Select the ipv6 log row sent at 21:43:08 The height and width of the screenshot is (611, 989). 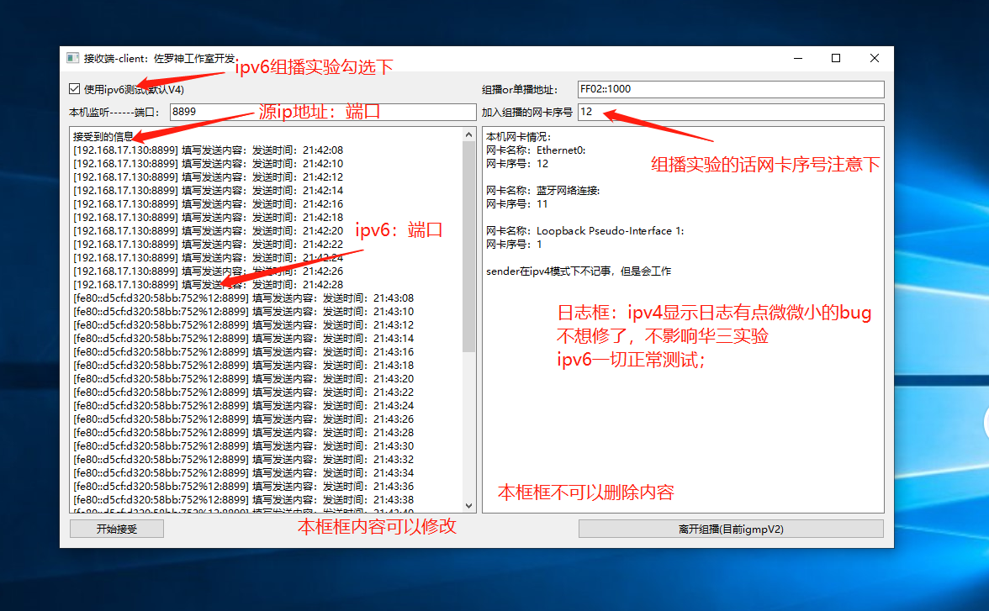pos(244,298)
